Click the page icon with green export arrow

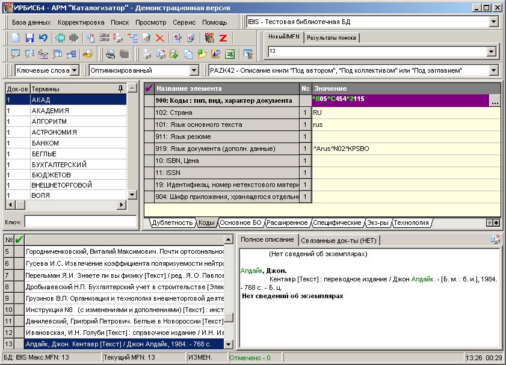174,54
